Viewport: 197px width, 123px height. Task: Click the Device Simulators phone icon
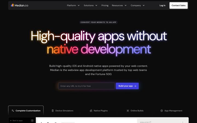click(x=53, y=111)
